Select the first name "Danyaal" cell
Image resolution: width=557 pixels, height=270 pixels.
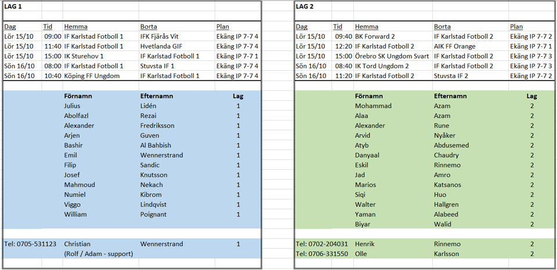(x=369, y=155)
